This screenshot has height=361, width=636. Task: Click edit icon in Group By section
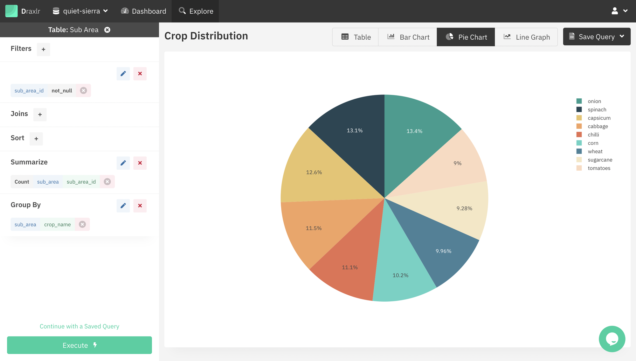click(x=123, y=205)
